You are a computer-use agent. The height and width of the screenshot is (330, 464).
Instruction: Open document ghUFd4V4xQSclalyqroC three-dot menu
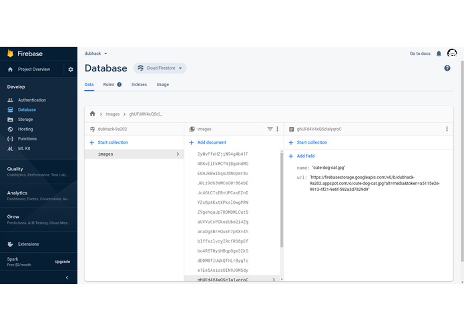pos(447,129)
